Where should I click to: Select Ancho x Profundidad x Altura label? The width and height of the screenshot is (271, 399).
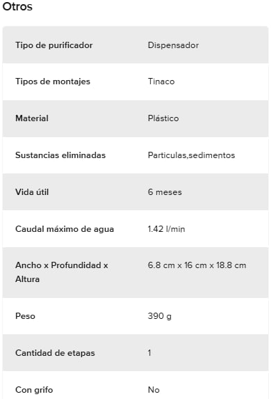(x=61, y=272)
